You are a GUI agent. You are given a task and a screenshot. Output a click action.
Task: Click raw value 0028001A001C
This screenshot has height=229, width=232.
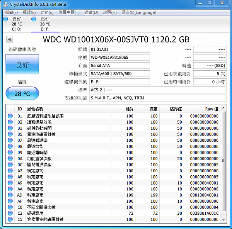204,213
